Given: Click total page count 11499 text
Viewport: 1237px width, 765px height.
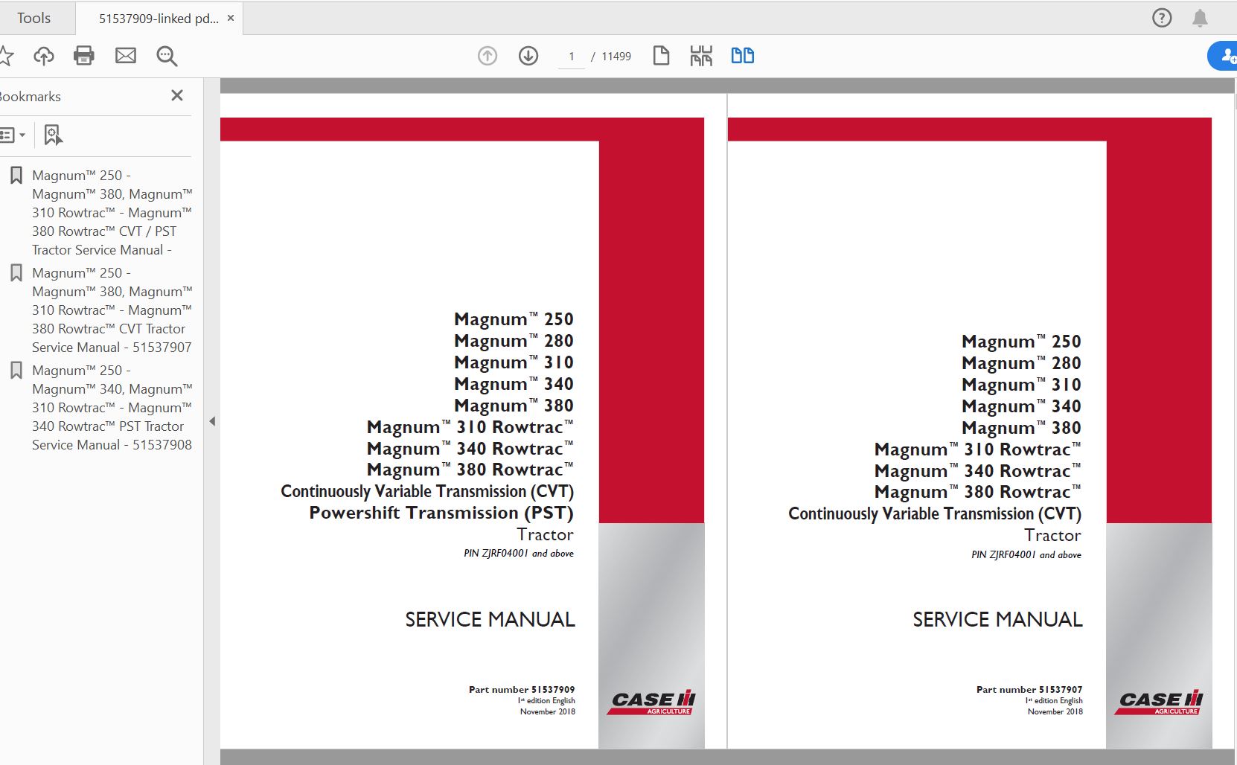Looking at the screenshot, I should pyautogui.click(x=616, y=57).
